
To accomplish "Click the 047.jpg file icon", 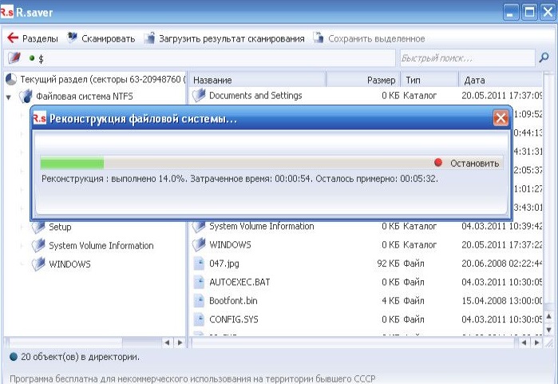I will click(199, 263).
